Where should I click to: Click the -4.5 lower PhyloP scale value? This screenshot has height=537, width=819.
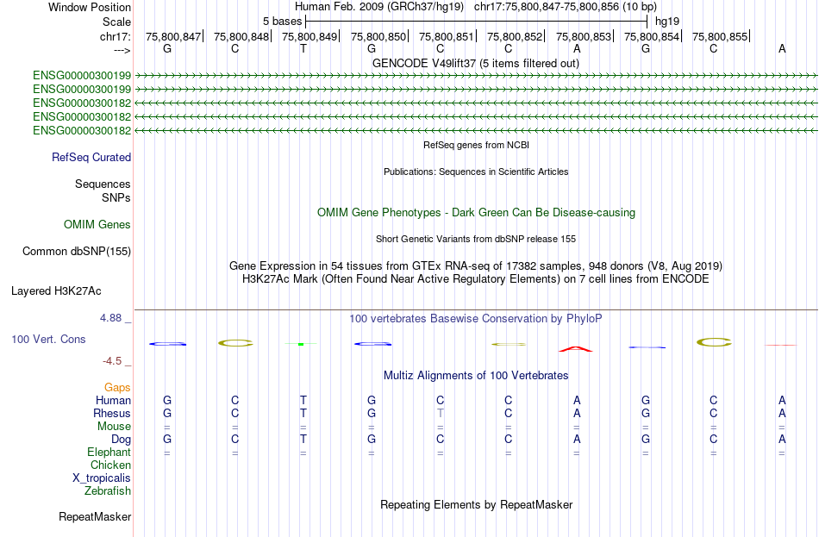point(112,361)
